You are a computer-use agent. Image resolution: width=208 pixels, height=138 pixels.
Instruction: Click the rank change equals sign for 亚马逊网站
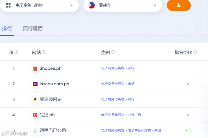pyautogui.click(x=188, y=99)
